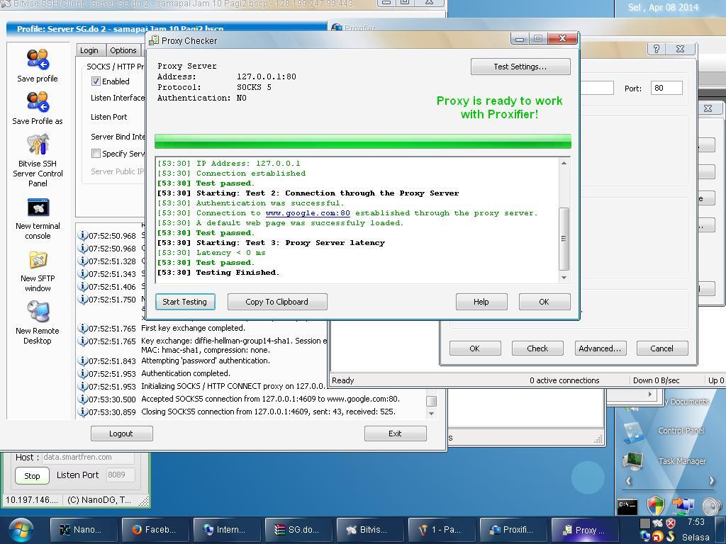This screenshot has width=726, height=544.
Task: Click the S-shaped system tray icon
Action: click(x=671, y=537)
